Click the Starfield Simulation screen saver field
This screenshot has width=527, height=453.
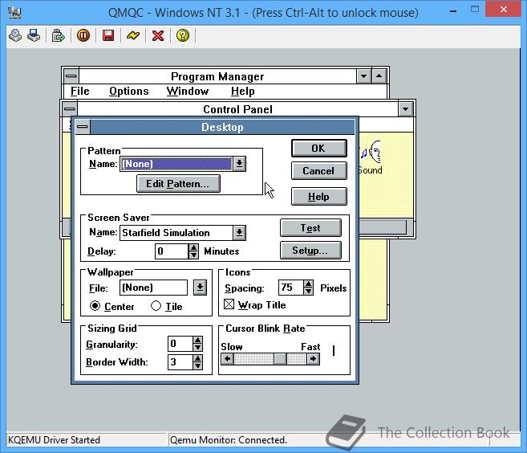point(176,233)
